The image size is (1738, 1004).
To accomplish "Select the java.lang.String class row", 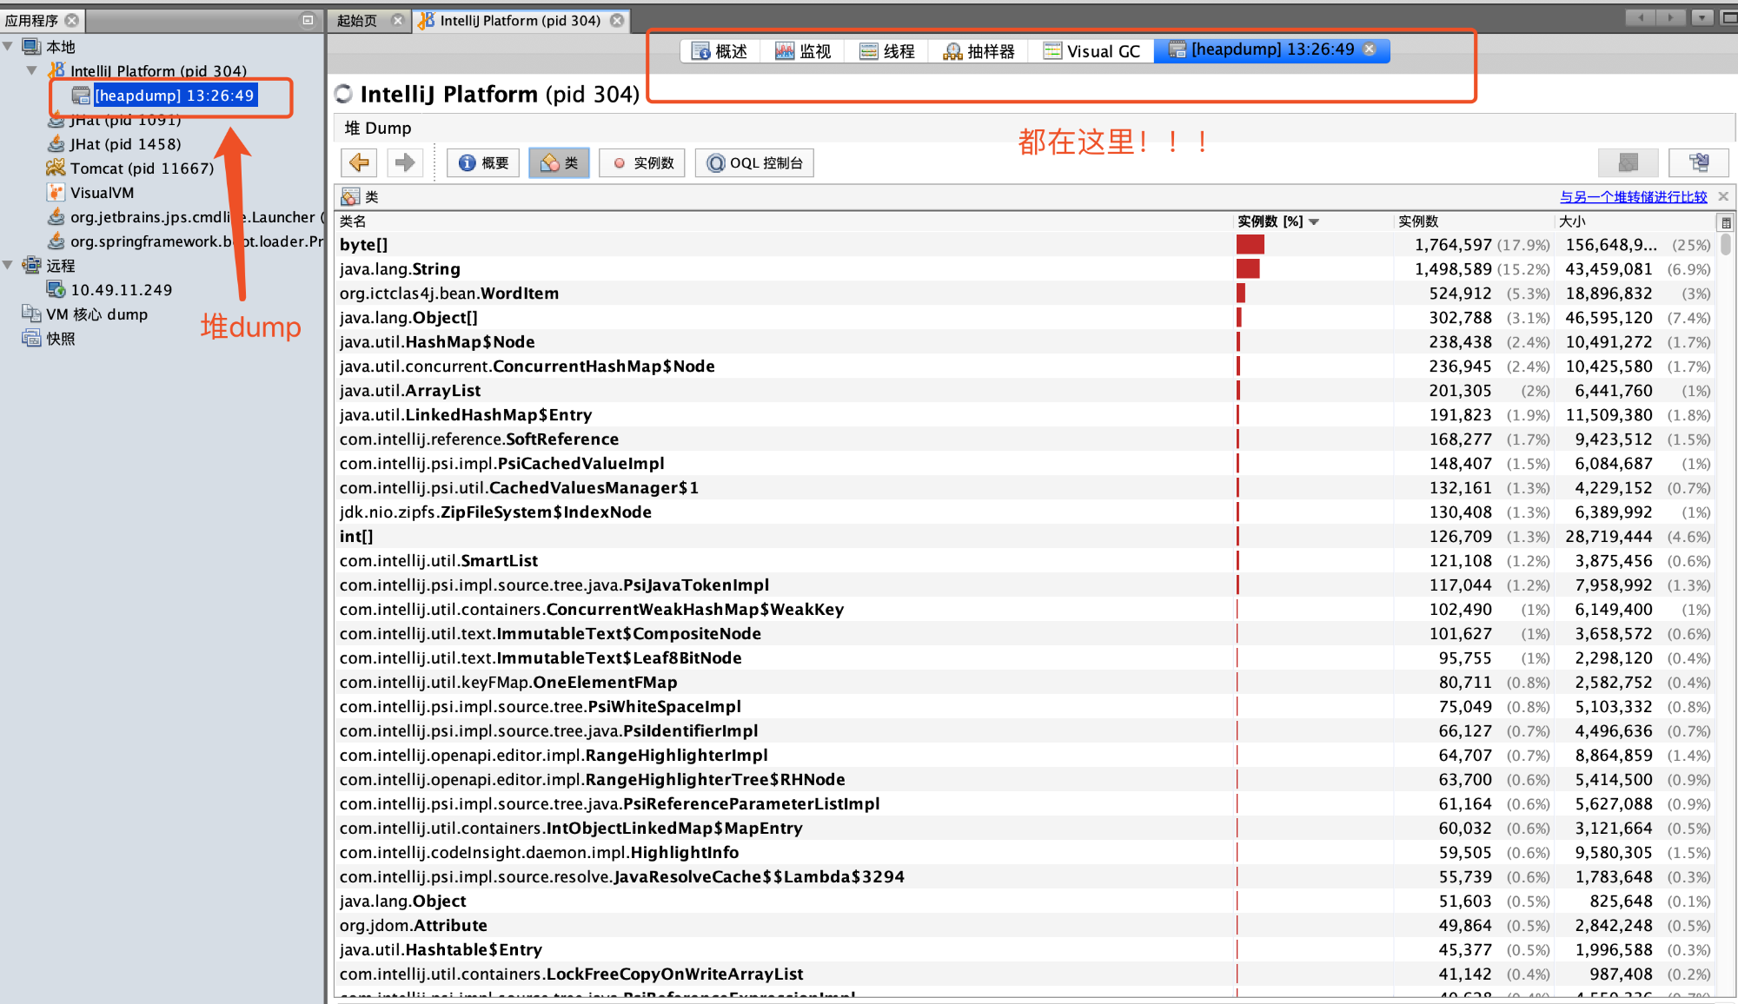I will (1025, 269).
